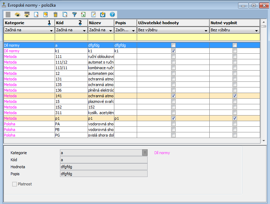Click the Excel export icon
270x204 pixels.
[84, 14]
